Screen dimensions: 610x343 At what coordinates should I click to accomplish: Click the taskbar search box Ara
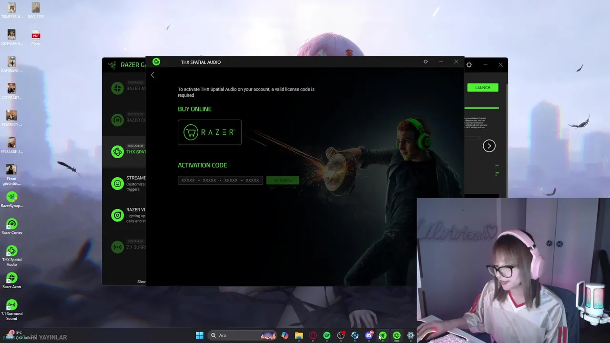243,335
